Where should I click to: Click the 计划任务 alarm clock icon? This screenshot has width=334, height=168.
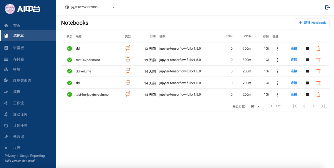[6, 125]
